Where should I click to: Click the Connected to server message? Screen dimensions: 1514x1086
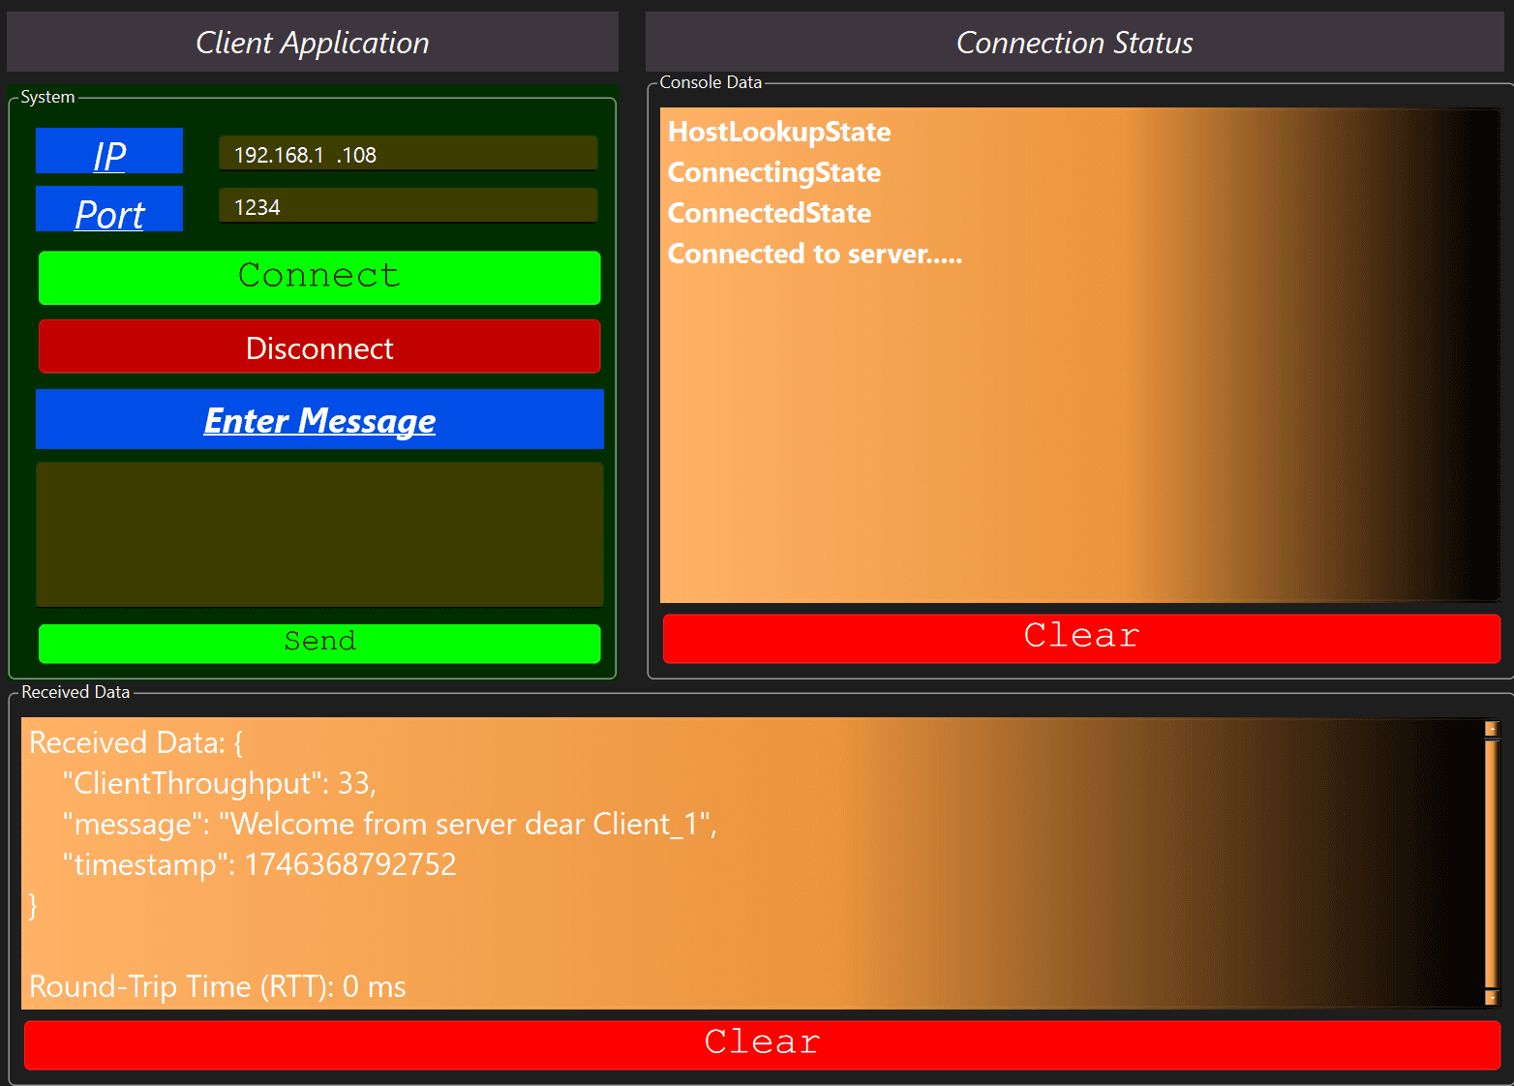pyautogui.click(x=814, y=254)
